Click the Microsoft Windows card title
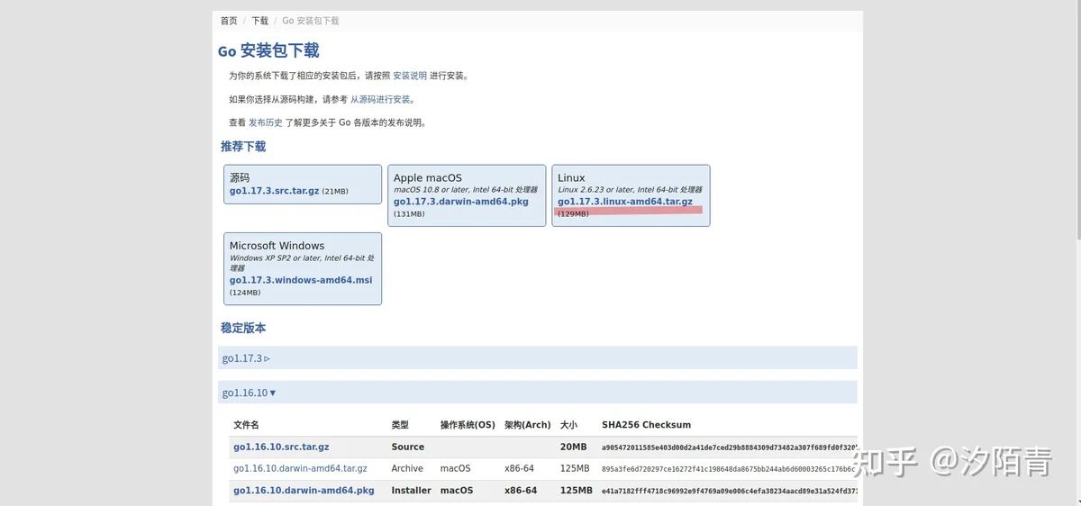The height and width of the screenshot is (506, 1081). coord(277,246)
